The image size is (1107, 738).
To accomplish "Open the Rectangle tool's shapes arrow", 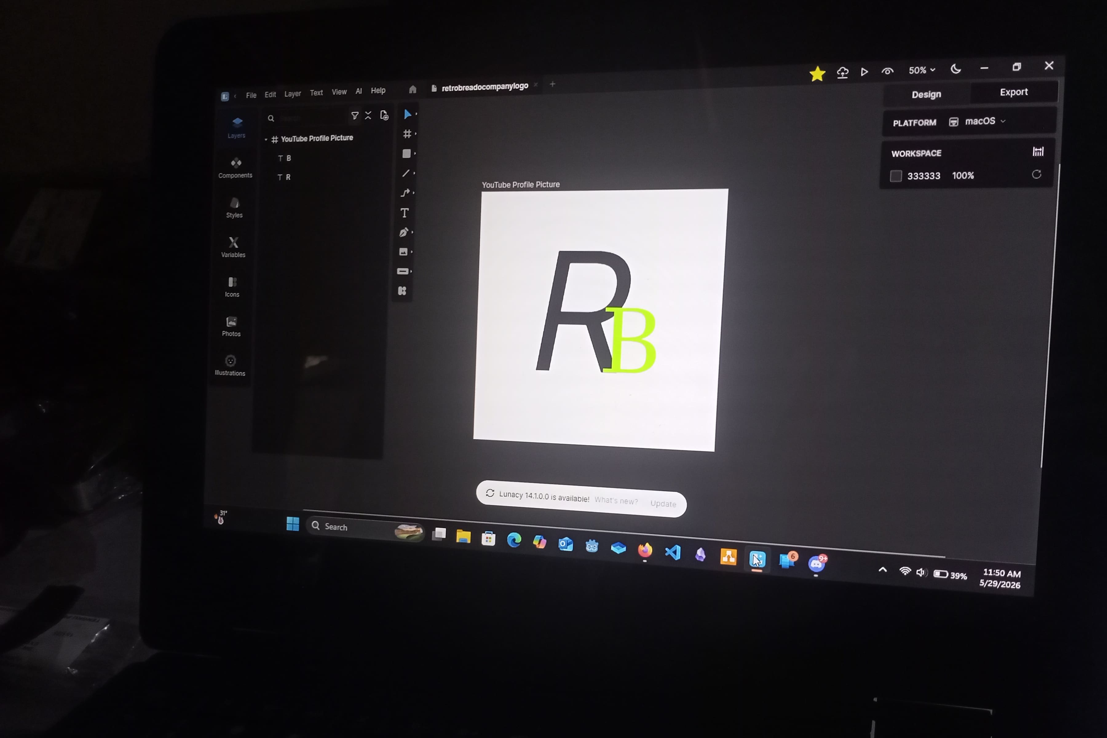I will [x=415, y=153].
